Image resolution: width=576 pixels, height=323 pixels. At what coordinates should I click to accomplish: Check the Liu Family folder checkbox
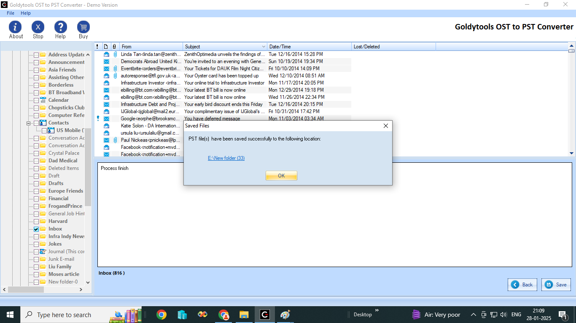(36, 267)
